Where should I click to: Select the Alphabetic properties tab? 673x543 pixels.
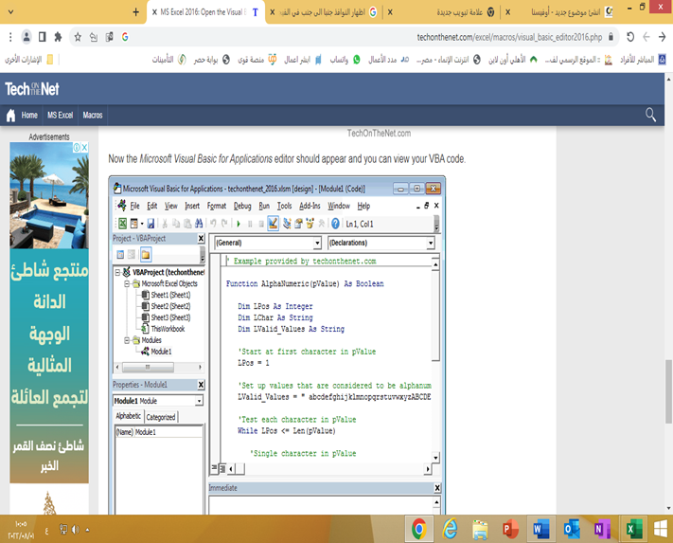click(129, 416)
